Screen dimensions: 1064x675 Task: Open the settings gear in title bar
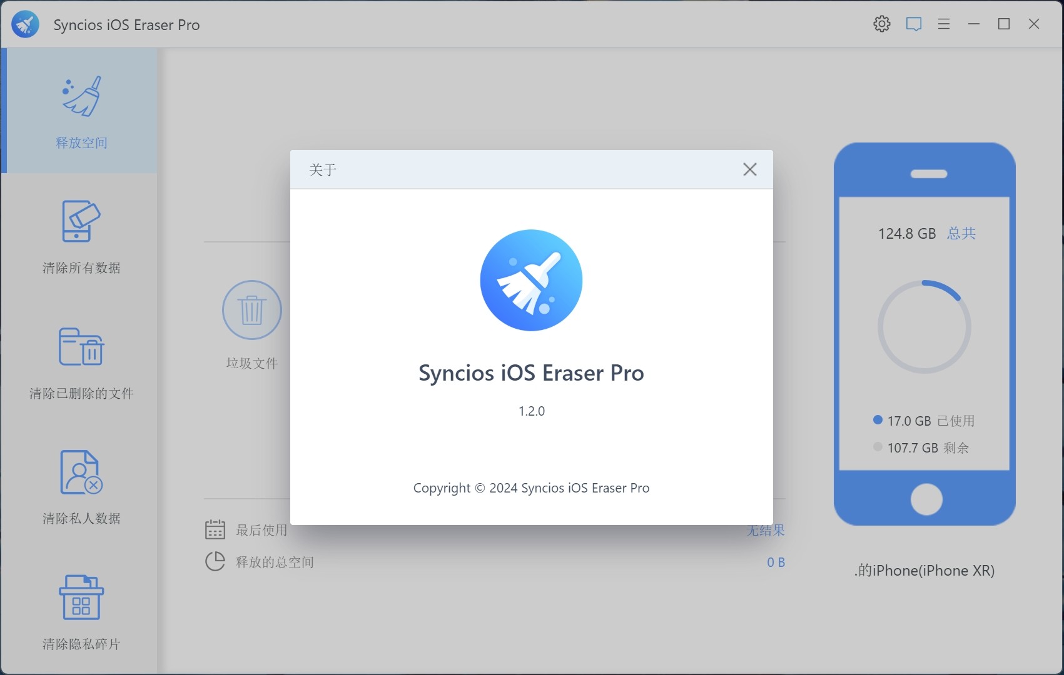coord(882,24)
